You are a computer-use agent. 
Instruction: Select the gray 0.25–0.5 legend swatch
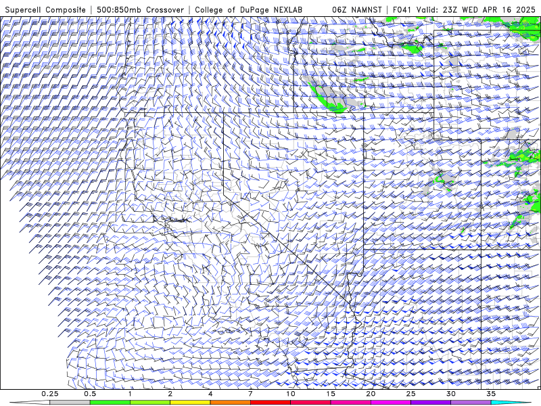click(70, 403)
